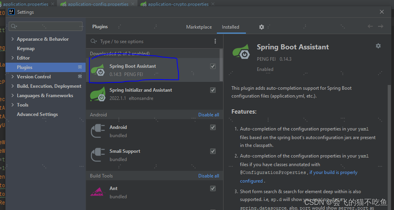
Task: Open the application.properties editor tab
Action: click(x=26, y=4)
